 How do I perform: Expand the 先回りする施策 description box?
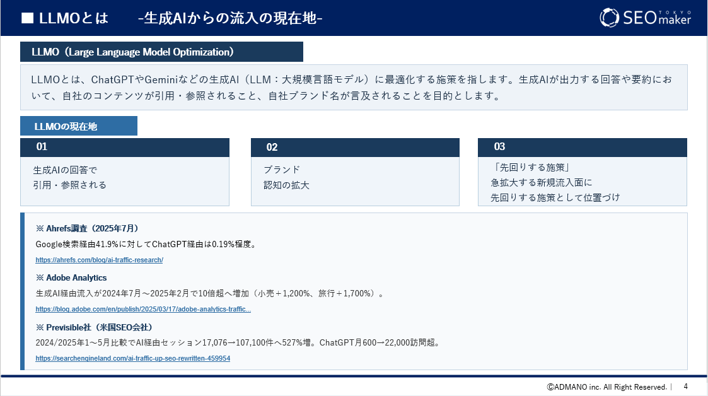(582, 182)
